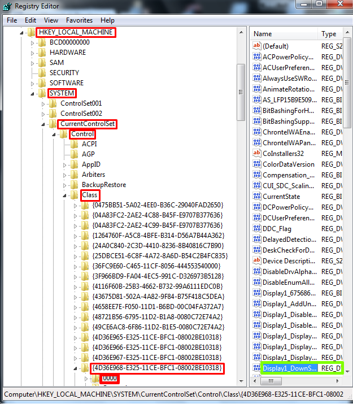Click the AnimateRotation value icon
The width and height of the screenshot is (353, 404).
(x=257, y=89)
